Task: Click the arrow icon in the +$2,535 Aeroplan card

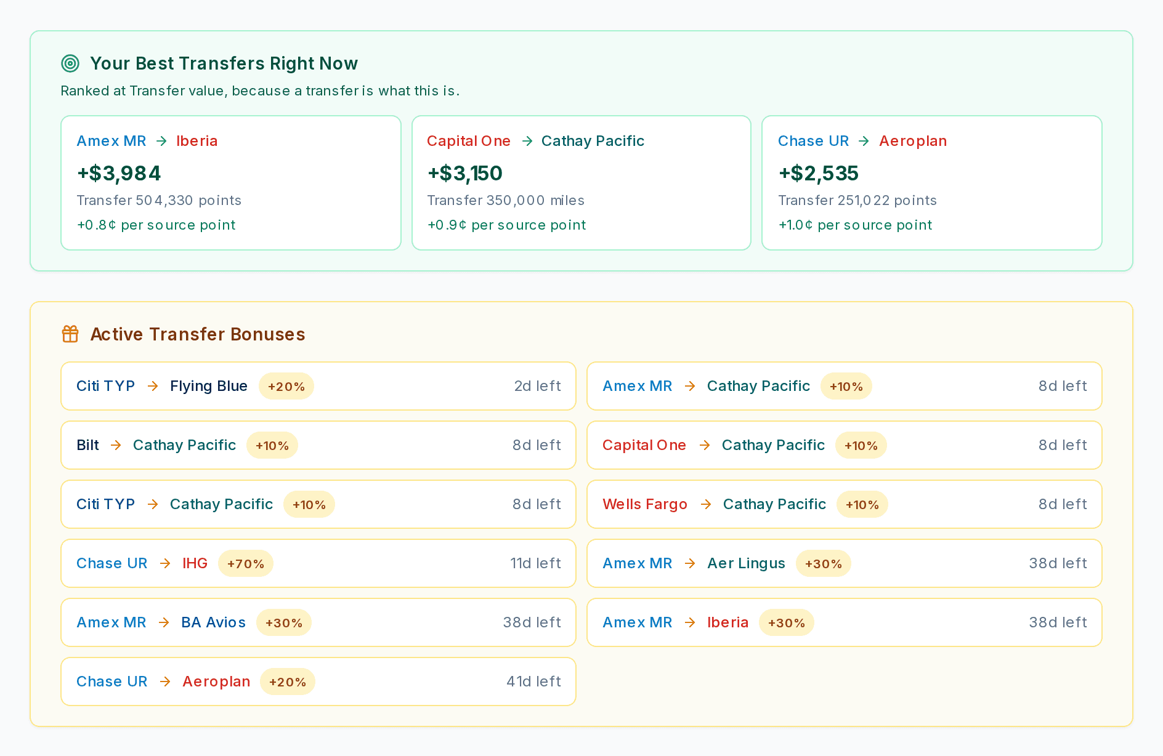Action: coord(864,141)
